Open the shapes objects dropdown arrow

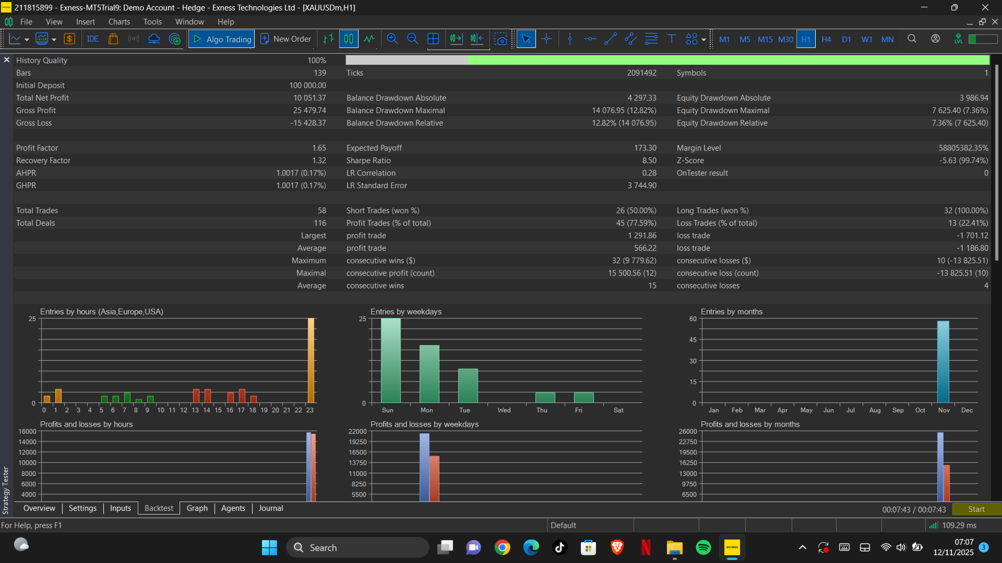(703, 40)
